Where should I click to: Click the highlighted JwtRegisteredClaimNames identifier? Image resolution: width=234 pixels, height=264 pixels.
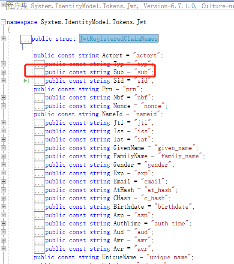pyautogui.click(x=119, y=39)
